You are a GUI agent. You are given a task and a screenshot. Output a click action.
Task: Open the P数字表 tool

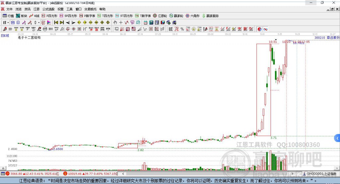(87, 16)
